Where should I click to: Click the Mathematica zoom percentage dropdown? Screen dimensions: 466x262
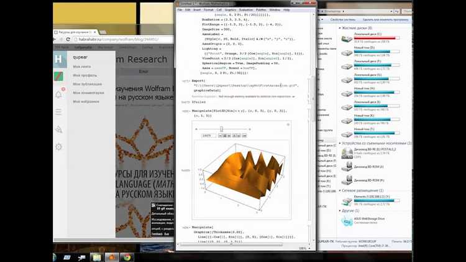304,248
